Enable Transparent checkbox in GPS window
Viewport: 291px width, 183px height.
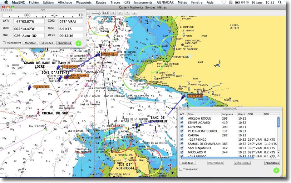(4, 43)
